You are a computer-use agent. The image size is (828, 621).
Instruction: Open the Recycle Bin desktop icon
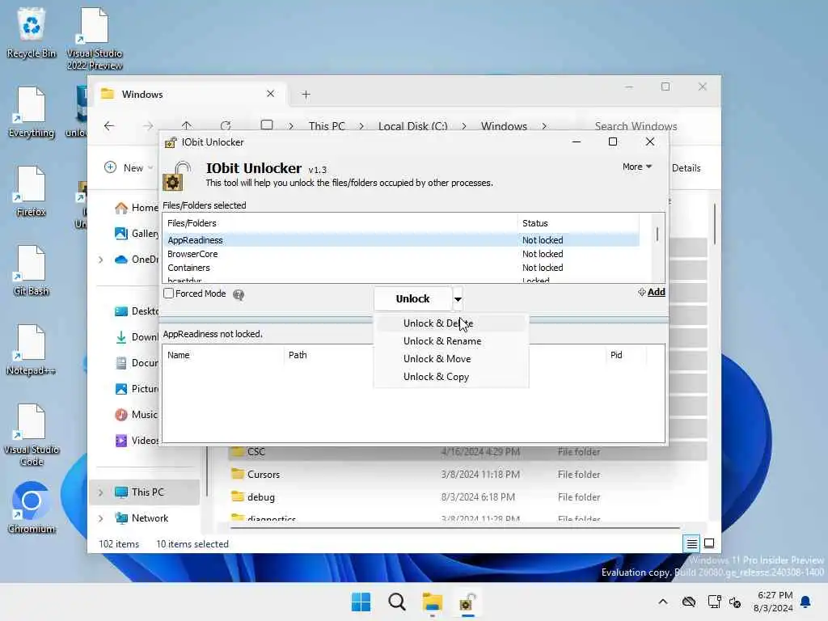(x=32, y=32)
